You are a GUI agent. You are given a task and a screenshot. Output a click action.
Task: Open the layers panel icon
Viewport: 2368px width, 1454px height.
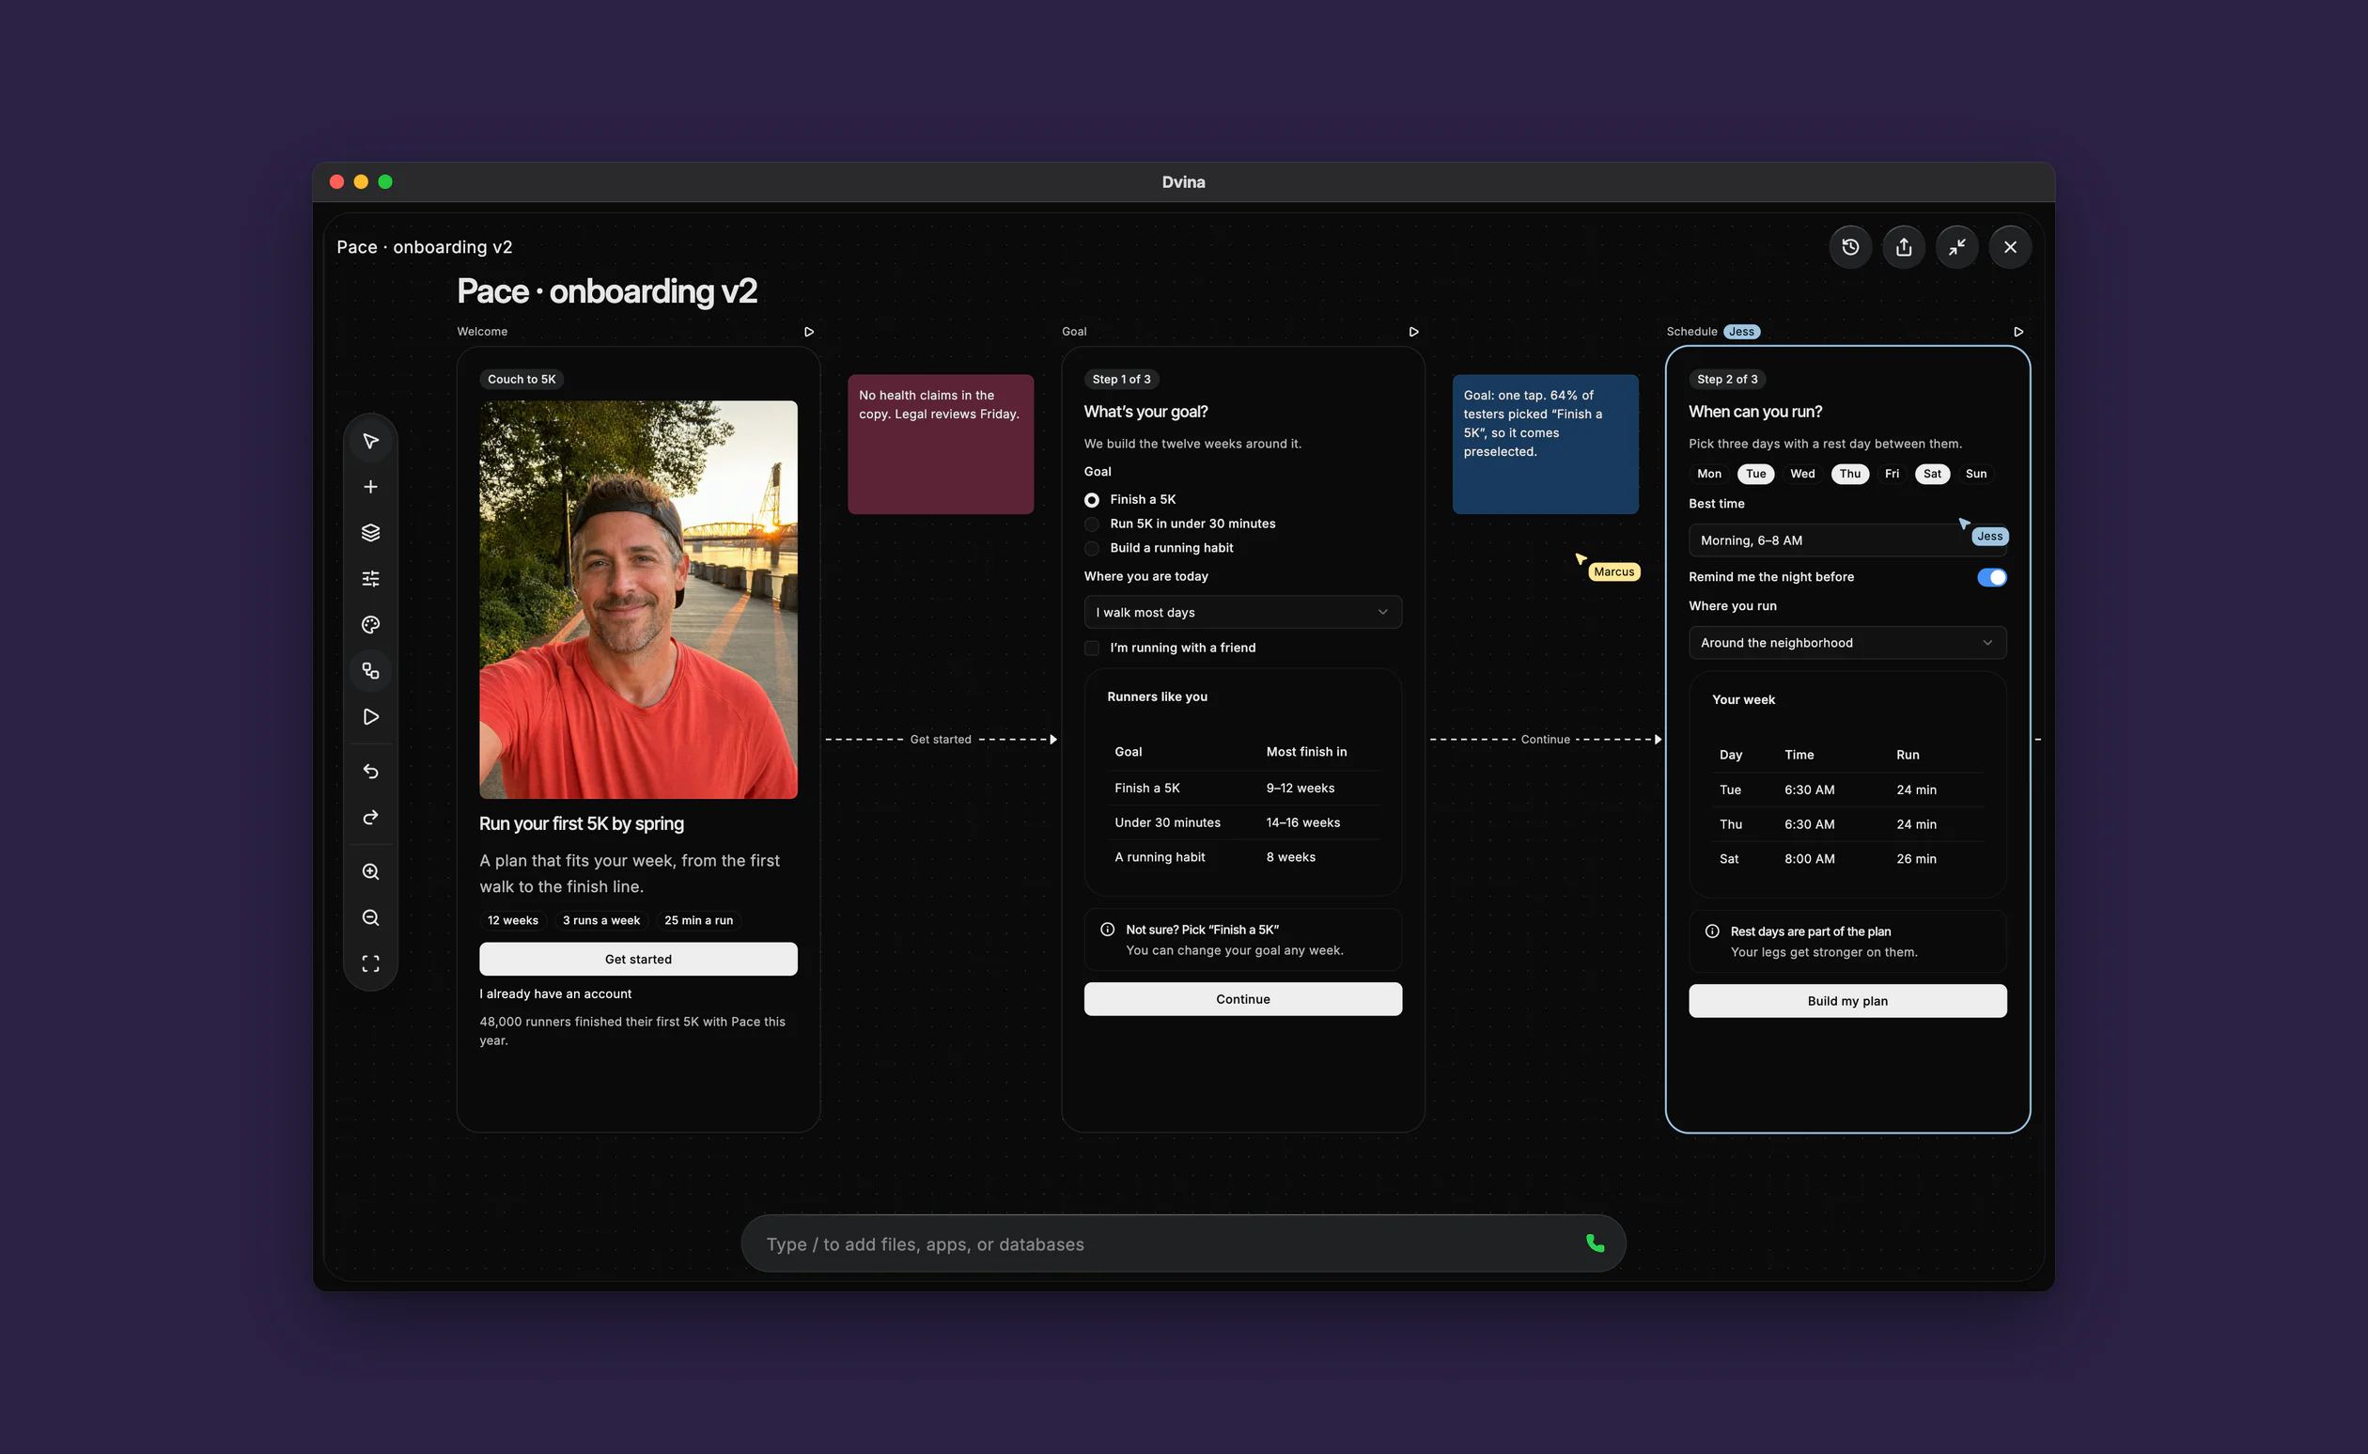coord(370,533)
